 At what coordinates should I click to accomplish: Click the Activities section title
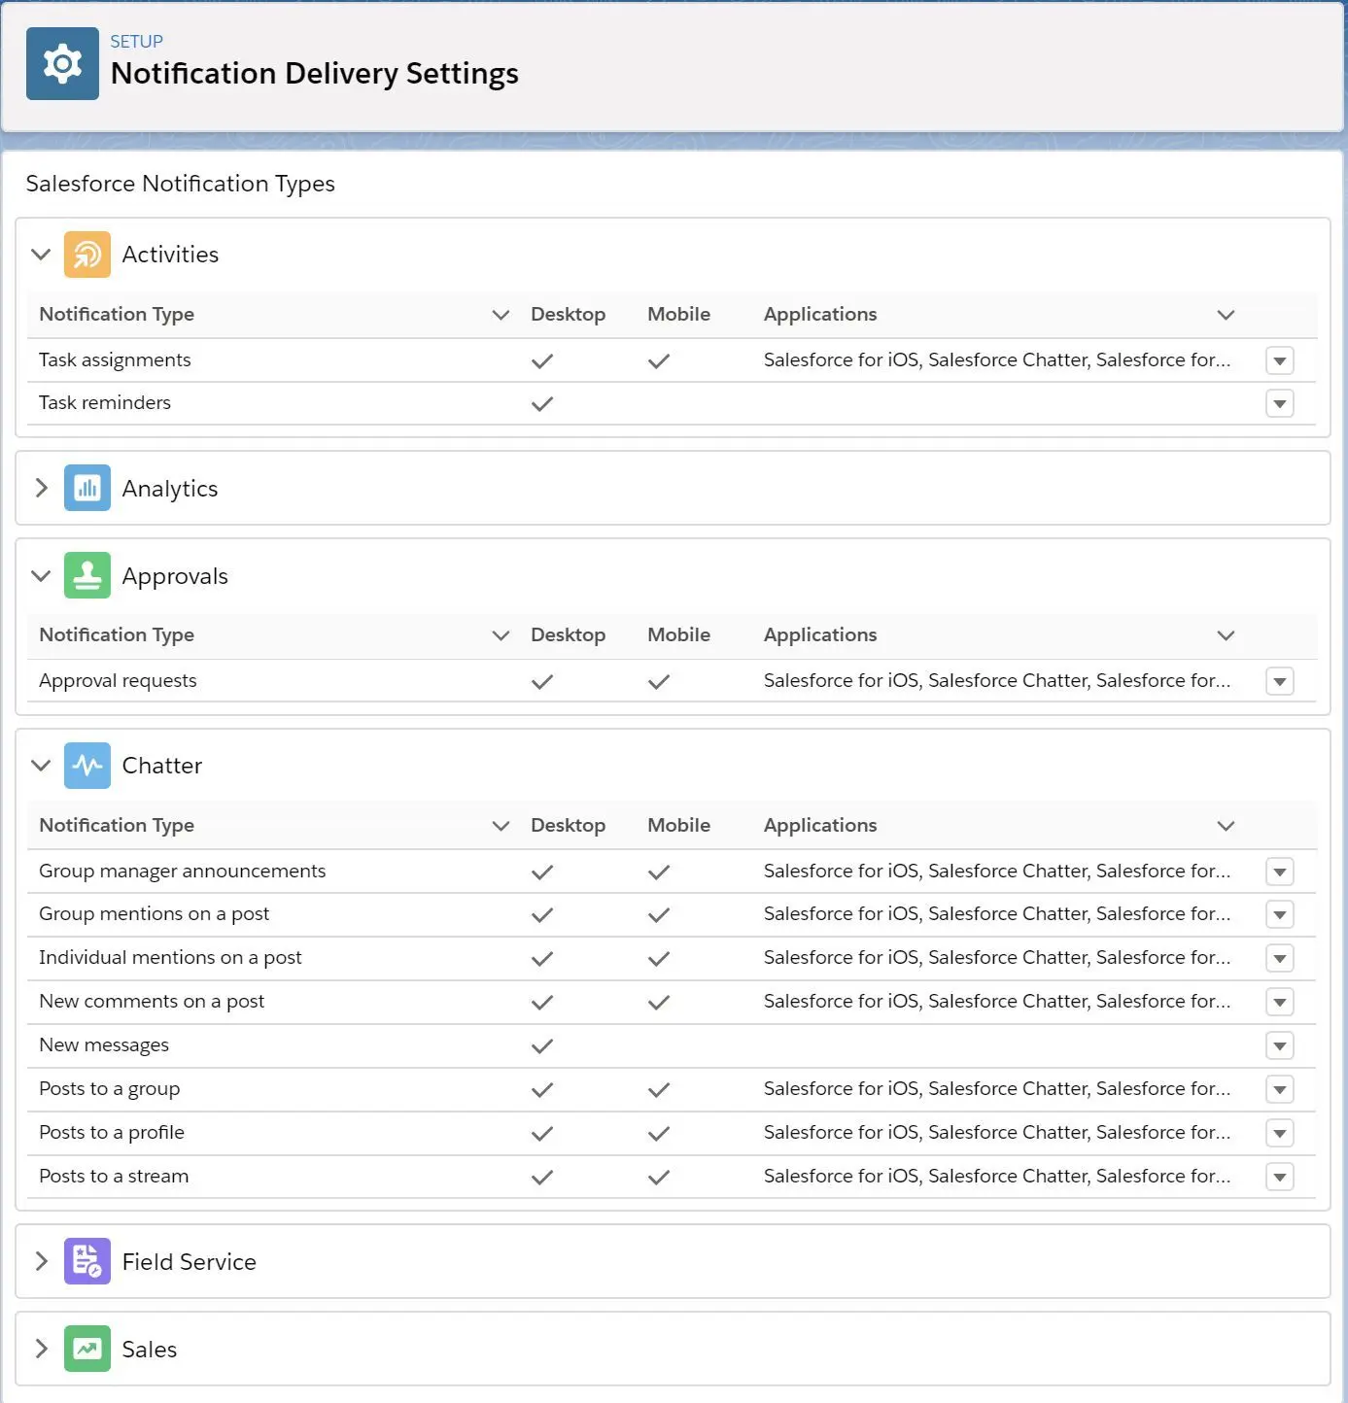point(170,255)
